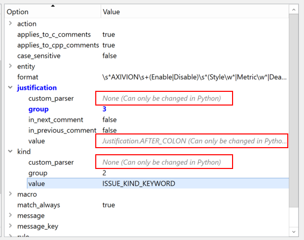Viewport: 304px width, 240px height.
Task: Select the entity tree item label
Action: [x=26, y=66]
